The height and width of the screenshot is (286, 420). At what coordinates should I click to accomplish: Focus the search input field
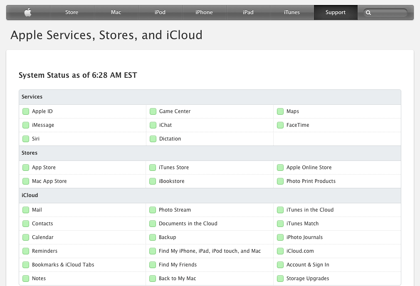[385, 12]
